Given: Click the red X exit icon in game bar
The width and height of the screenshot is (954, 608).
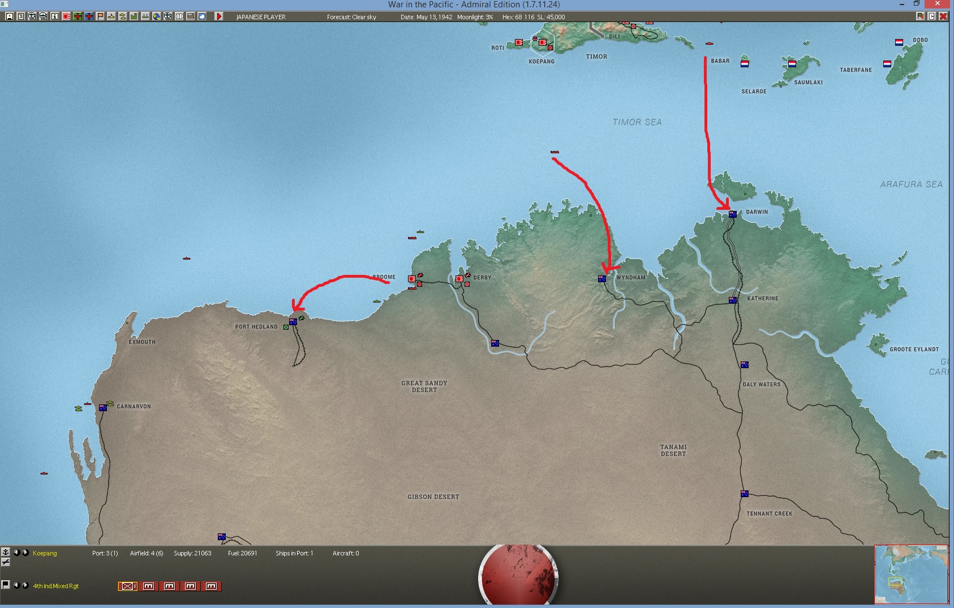Looking at the screenshot, I should coord(943,16).
